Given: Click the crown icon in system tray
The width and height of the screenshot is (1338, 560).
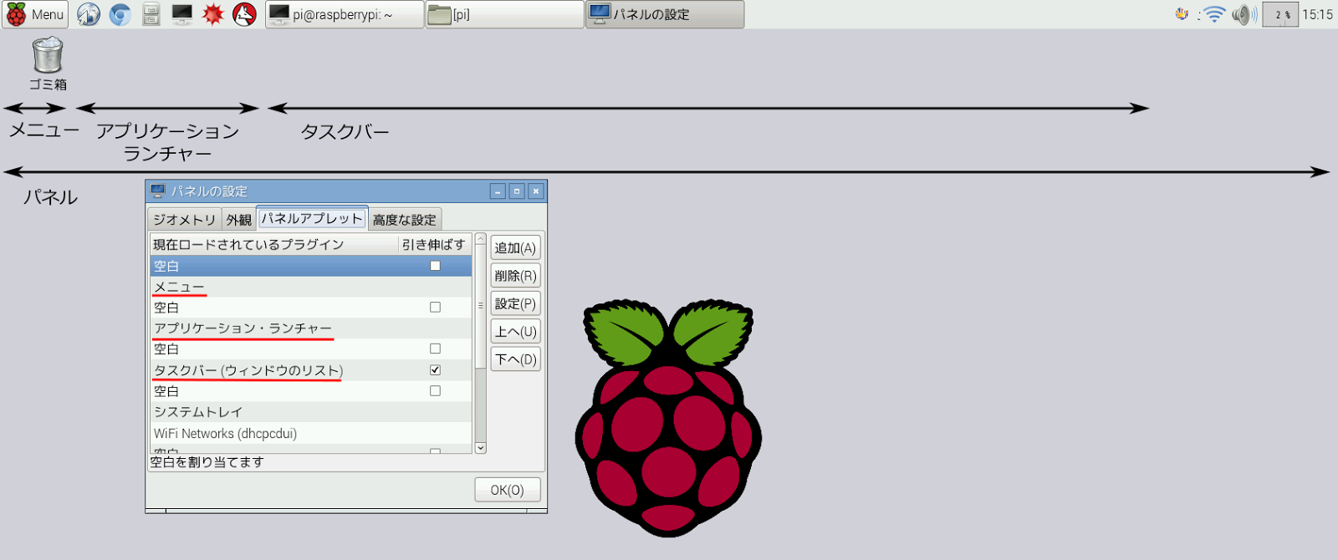Looking at the screenshot, I should click(1182, 13).
